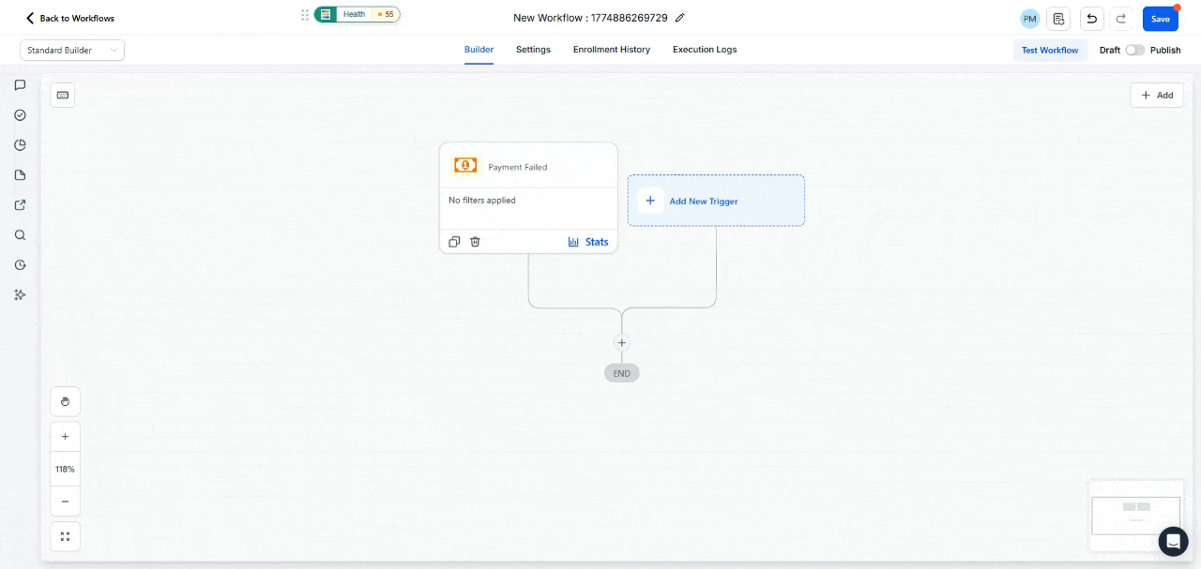Duplicate the Payment Failed trigger
The width and height of the screenshot is (1201, 569).
point(454,242)
